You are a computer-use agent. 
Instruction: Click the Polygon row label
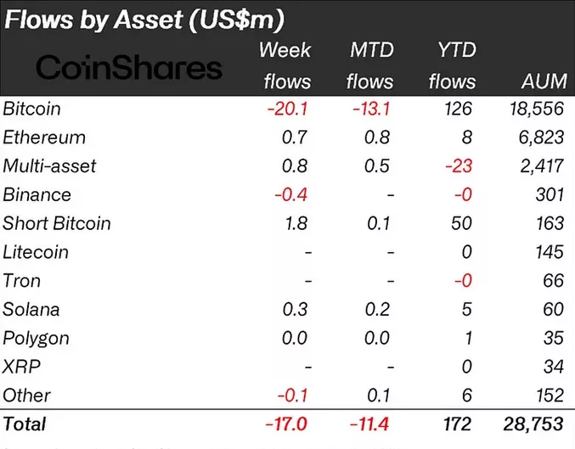pos(37,338)
